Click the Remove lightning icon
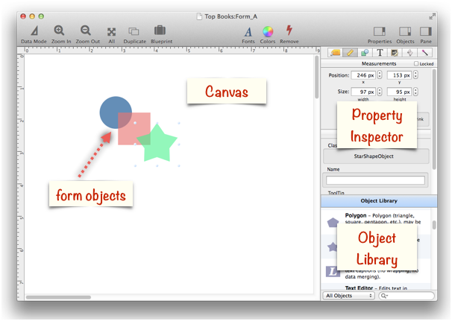The image size is (452, 321). (x=289, y=31)
